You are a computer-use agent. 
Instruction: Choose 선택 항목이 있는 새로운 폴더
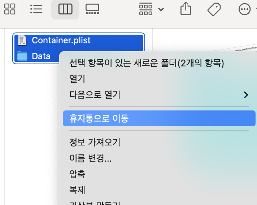147,63
